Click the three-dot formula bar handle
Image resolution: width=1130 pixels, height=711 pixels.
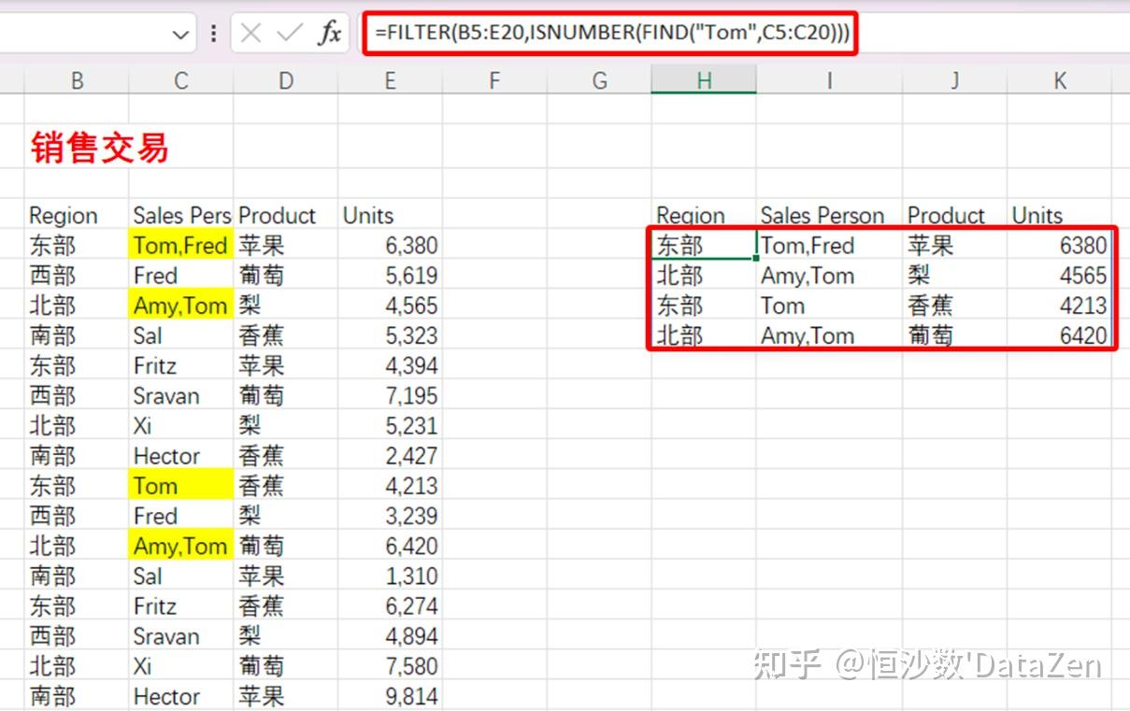coord(214,35)
